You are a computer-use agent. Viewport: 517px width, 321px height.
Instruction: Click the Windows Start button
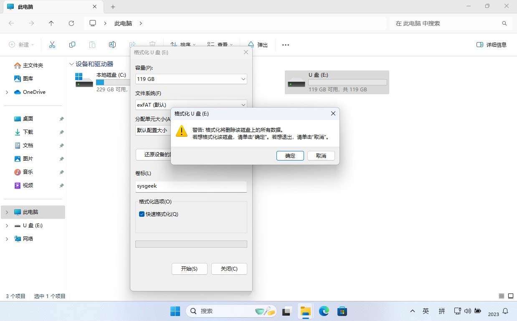point(175,311)
